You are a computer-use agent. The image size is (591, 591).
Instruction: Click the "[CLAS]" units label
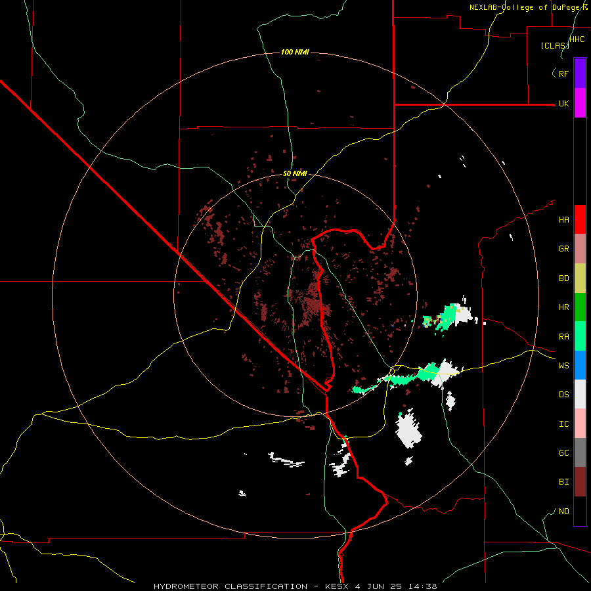click(555, 45)
